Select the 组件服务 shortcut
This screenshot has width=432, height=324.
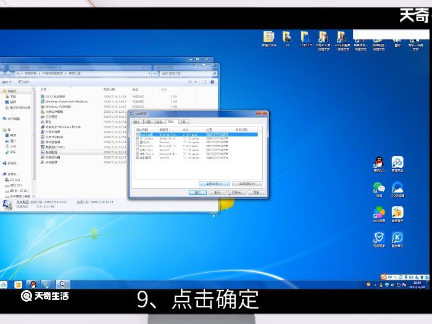pyautogui.click(x=49, y=162)
